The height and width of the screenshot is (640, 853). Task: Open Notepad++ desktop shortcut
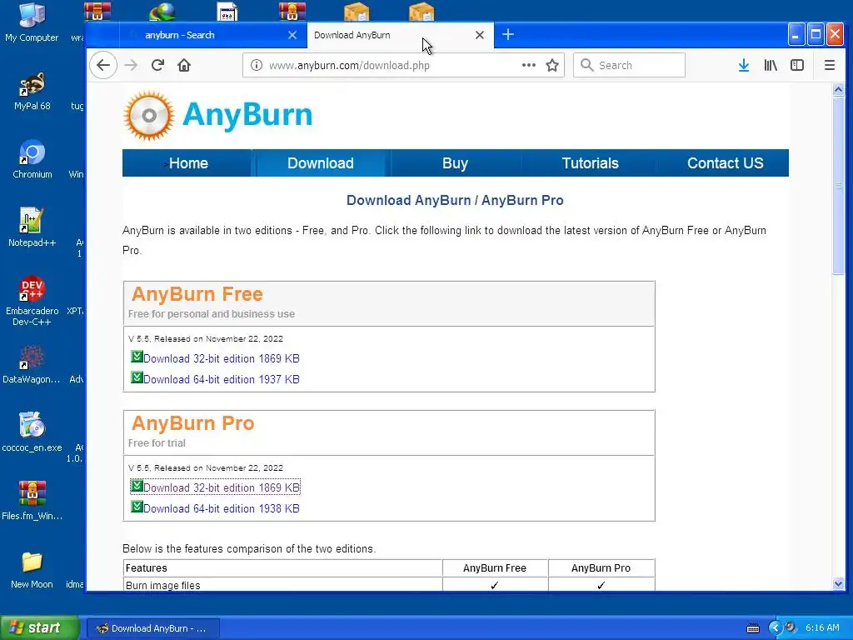(32, 228)
